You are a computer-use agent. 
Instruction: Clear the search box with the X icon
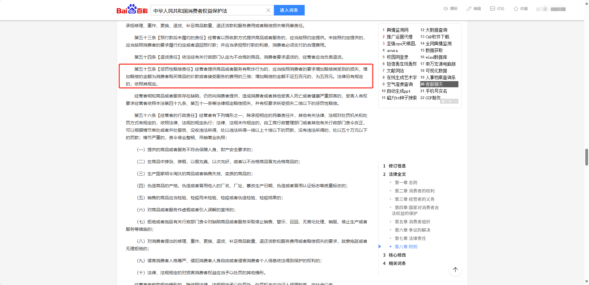(268, 10)
